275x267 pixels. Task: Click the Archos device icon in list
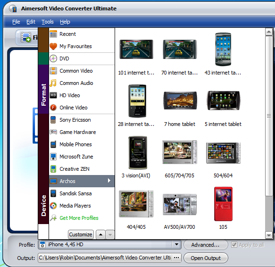click(53, 181)
